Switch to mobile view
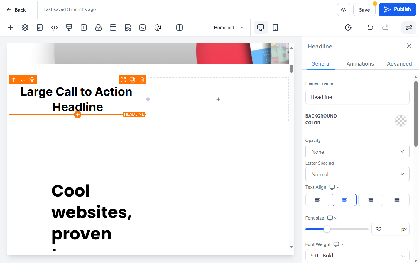 275,28
